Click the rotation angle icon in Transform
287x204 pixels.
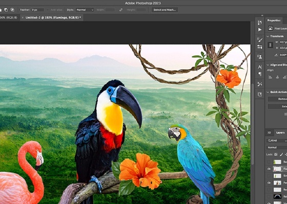tap(276, 55)
